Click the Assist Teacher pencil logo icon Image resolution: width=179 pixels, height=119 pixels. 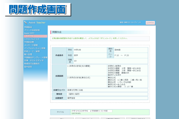[26, 23]
